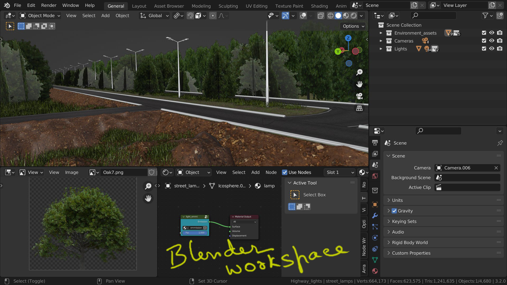Click the pan hand icon in 3D viewport
Image resolution: width=507 pixels, height=285 pixels.
(x=359, y=84)
